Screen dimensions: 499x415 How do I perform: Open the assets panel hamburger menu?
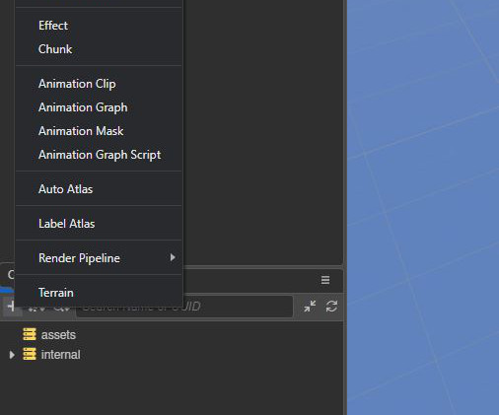coord(325,280)
